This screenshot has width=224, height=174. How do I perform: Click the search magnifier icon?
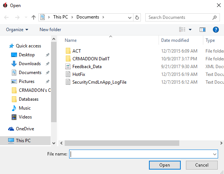[x=214, y=17]
